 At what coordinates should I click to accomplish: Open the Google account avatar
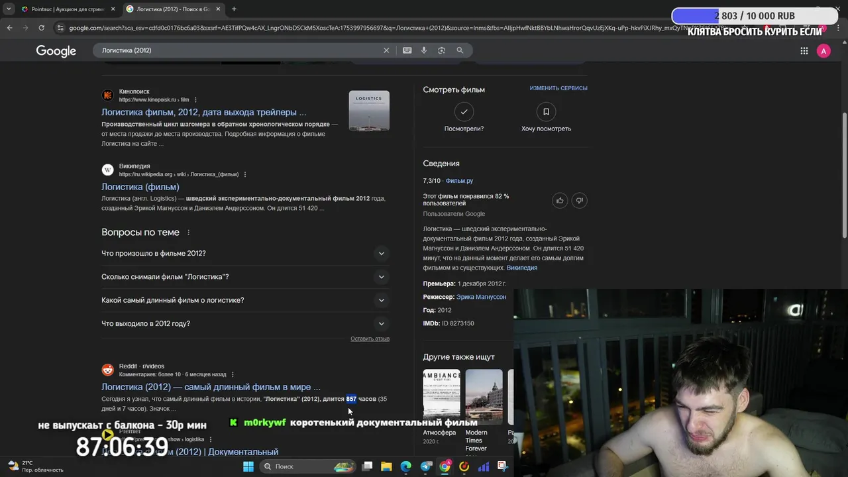(823, 51)
